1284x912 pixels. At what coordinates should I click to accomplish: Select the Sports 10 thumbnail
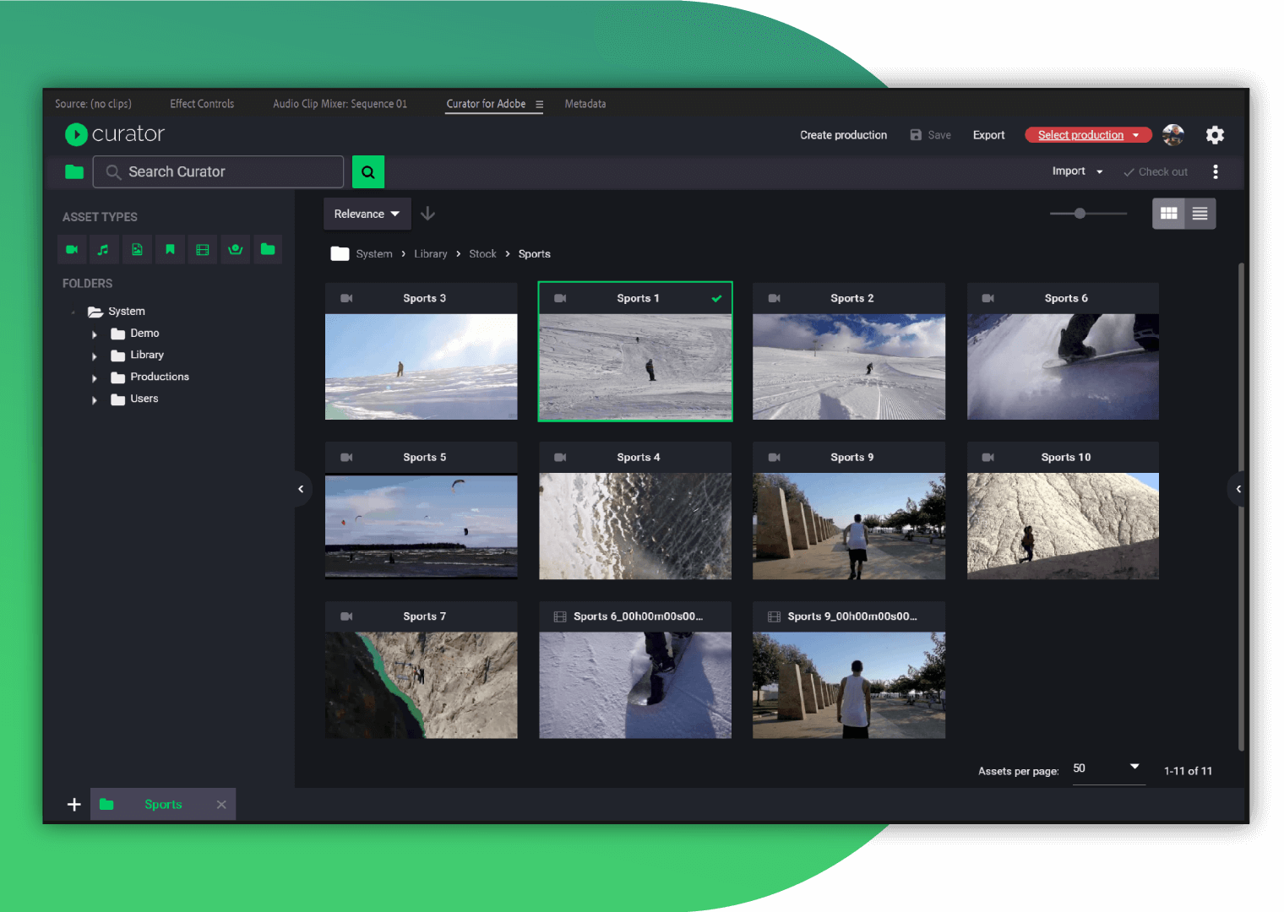tap(1063, 526)
